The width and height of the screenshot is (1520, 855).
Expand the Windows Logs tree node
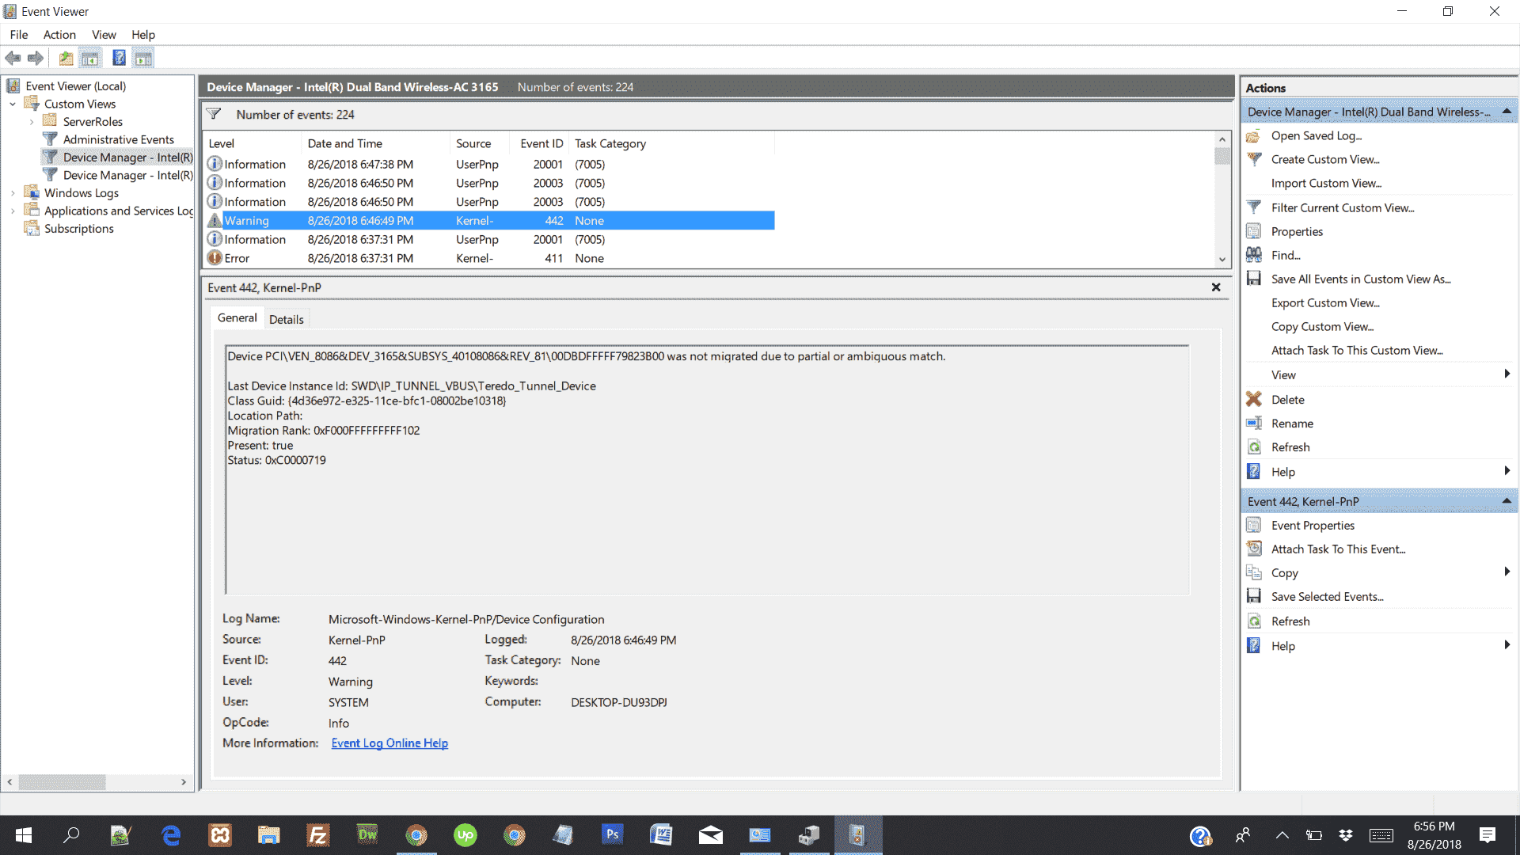(13, 193)
